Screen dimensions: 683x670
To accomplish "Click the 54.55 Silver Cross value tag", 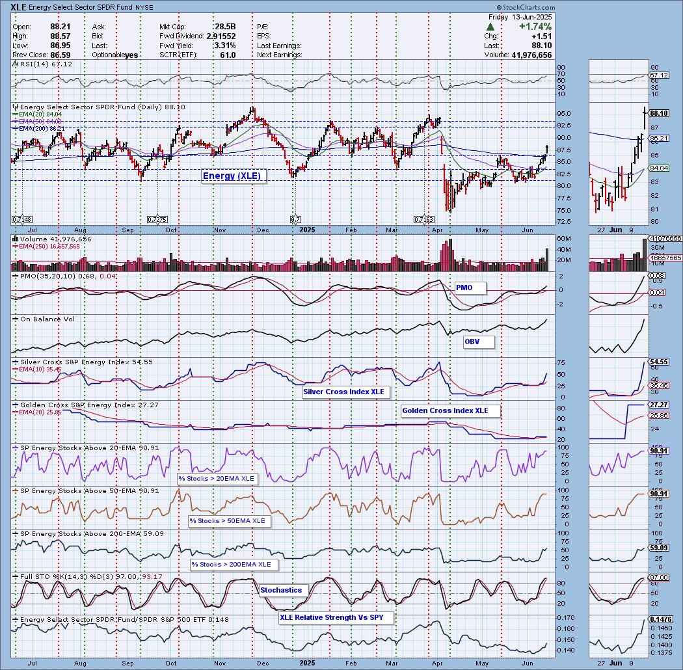I will [x=659, y=362].
